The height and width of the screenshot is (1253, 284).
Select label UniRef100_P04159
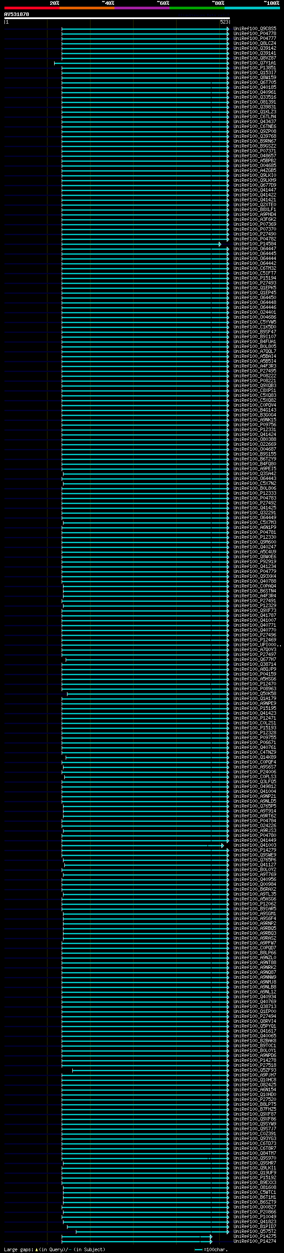pos(254,674)
